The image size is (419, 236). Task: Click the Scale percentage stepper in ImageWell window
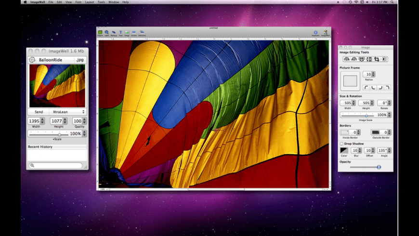[84, 133]
